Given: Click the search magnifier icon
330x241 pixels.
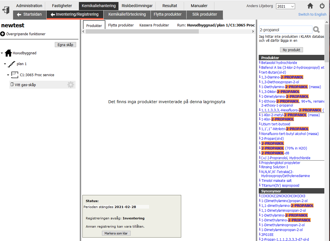Looking at the screenshot, I should point(316,30).
